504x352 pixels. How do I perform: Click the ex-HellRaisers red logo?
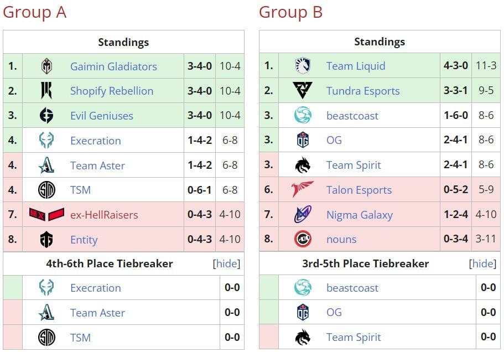coord(46,215)
